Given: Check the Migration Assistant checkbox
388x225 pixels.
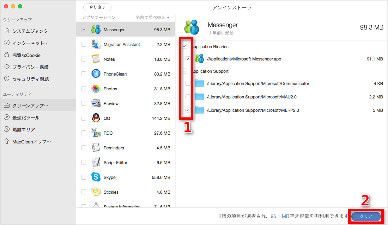Looking at the screenshot, I should [84, 44].
